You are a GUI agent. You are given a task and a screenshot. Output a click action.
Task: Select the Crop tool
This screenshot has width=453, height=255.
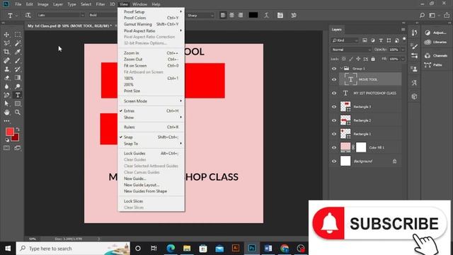point(6,52)
